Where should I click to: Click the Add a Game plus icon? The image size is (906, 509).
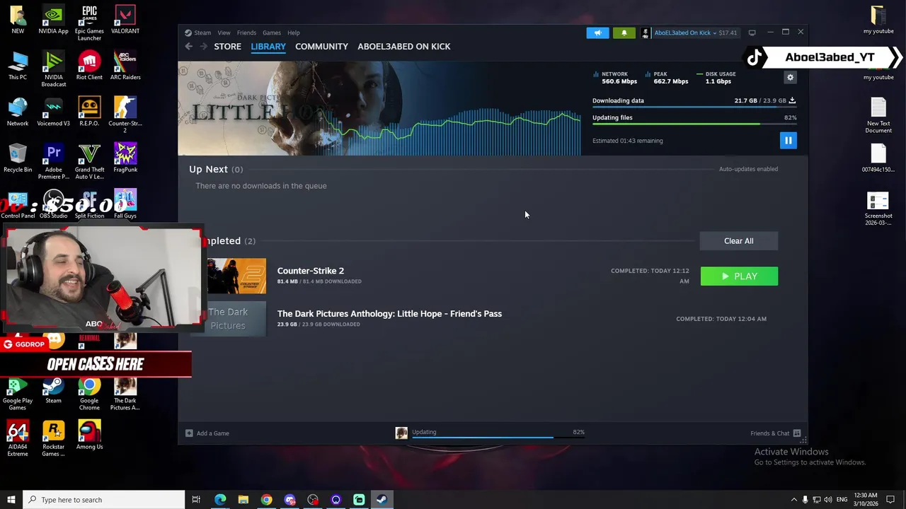click(x=189, y=433)
